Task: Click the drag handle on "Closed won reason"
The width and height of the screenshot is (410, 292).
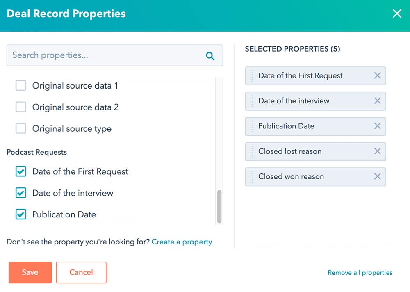Action: tap(251, 177)
